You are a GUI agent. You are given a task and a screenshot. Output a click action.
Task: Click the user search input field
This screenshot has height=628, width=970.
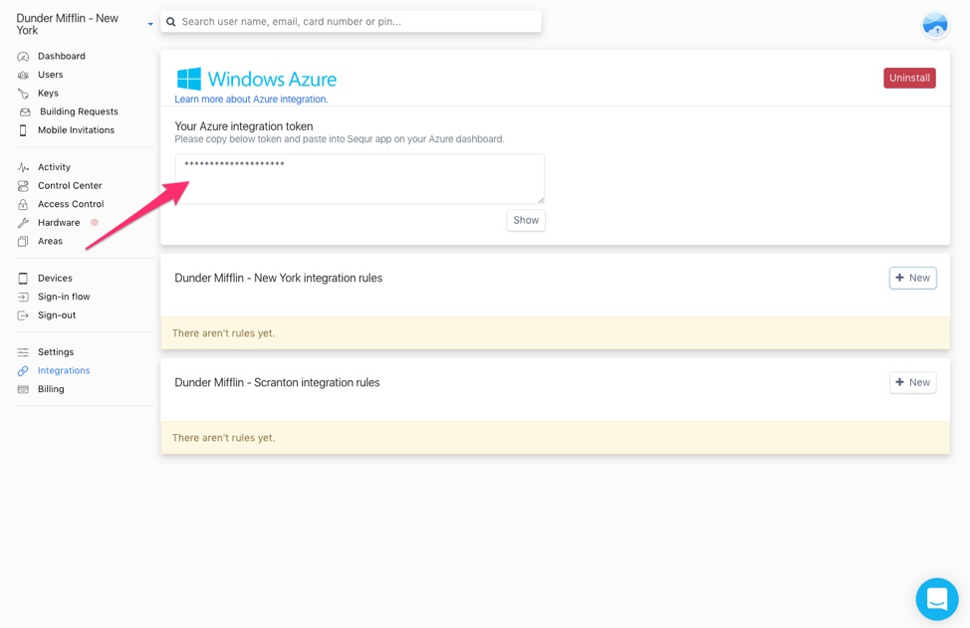(351, 22)
